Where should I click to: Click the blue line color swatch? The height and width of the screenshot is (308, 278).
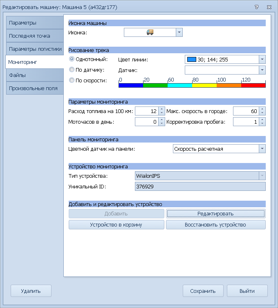[x=192, y=59]
